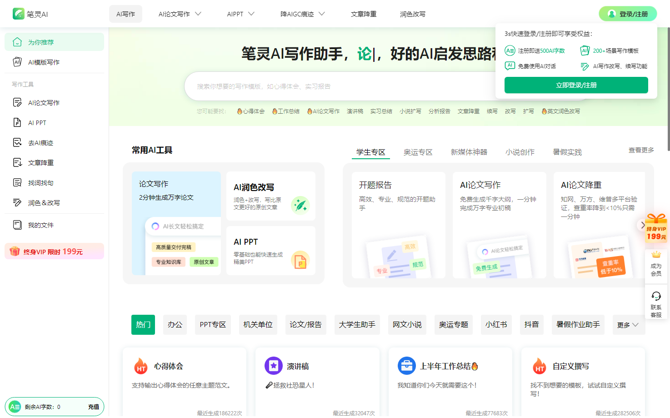670x418 pixels.
Task: Open the 论文写作 blue feature card
Action: [176, 223]
